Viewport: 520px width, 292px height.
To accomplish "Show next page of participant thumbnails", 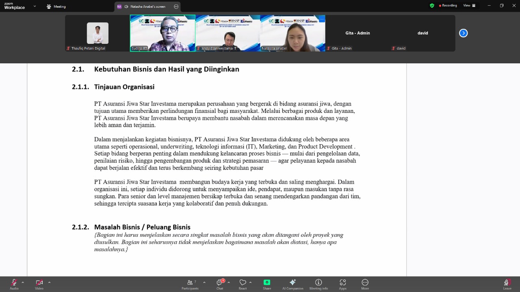I will click(463, 33).
